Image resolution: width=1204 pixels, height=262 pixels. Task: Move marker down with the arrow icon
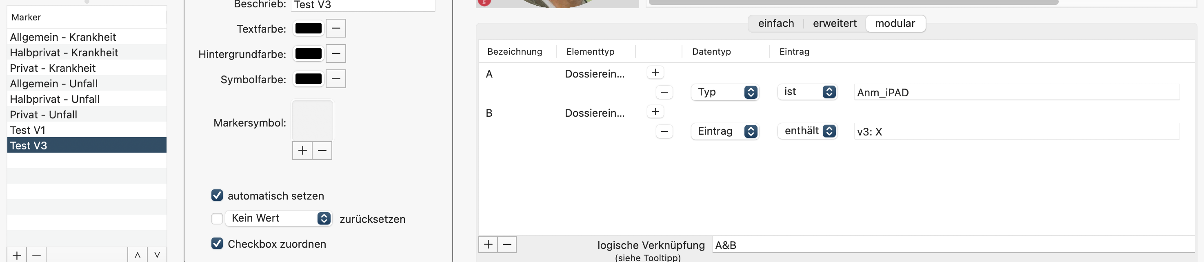[x=157, y=255]
